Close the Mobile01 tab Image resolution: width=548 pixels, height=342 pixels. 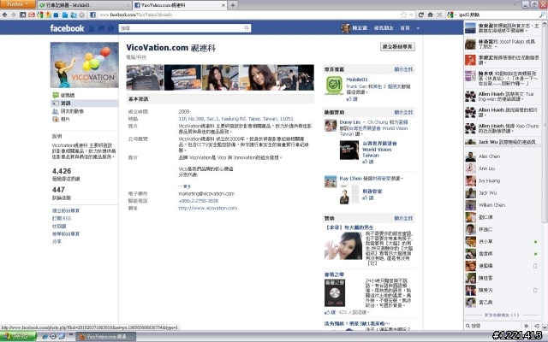(128, 5)
